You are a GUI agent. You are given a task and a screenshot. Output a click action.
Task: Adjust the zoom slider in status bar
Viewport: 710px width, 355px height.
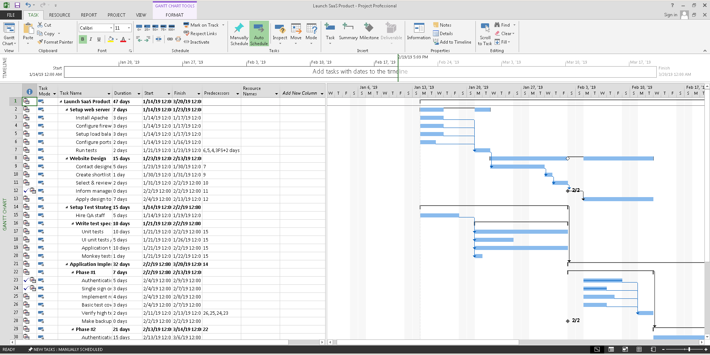[x=689, y=349]
